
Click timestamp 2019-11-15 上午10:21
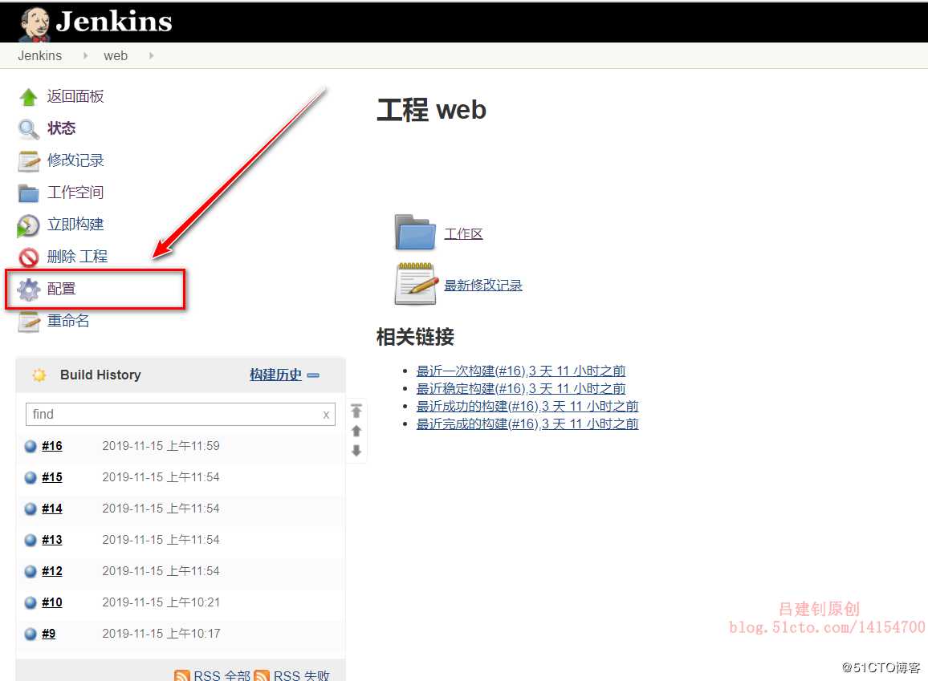coord(161,603)
